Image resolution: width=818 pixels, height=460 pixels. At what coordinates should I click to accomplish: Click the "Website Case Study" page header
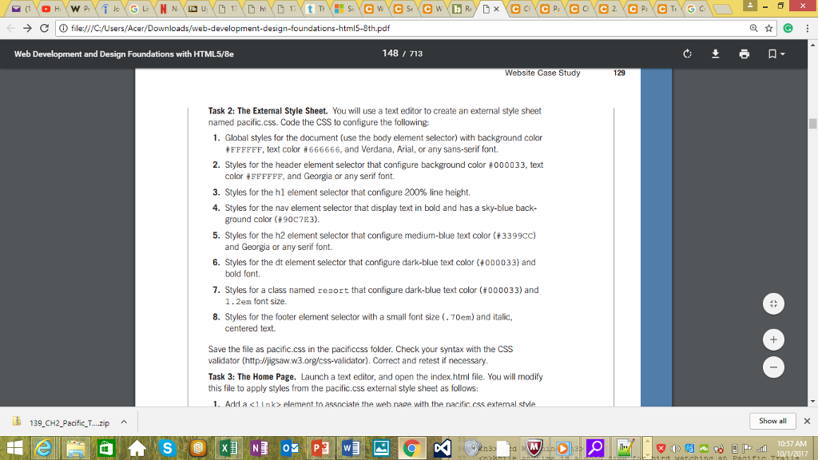pos(542,73)
